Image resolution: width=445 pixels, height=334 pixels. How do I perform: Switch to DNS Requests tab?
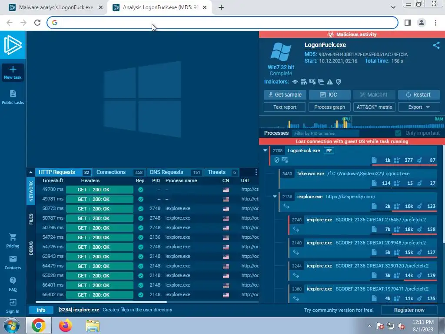pyautogui.click(x=175, y=172)
